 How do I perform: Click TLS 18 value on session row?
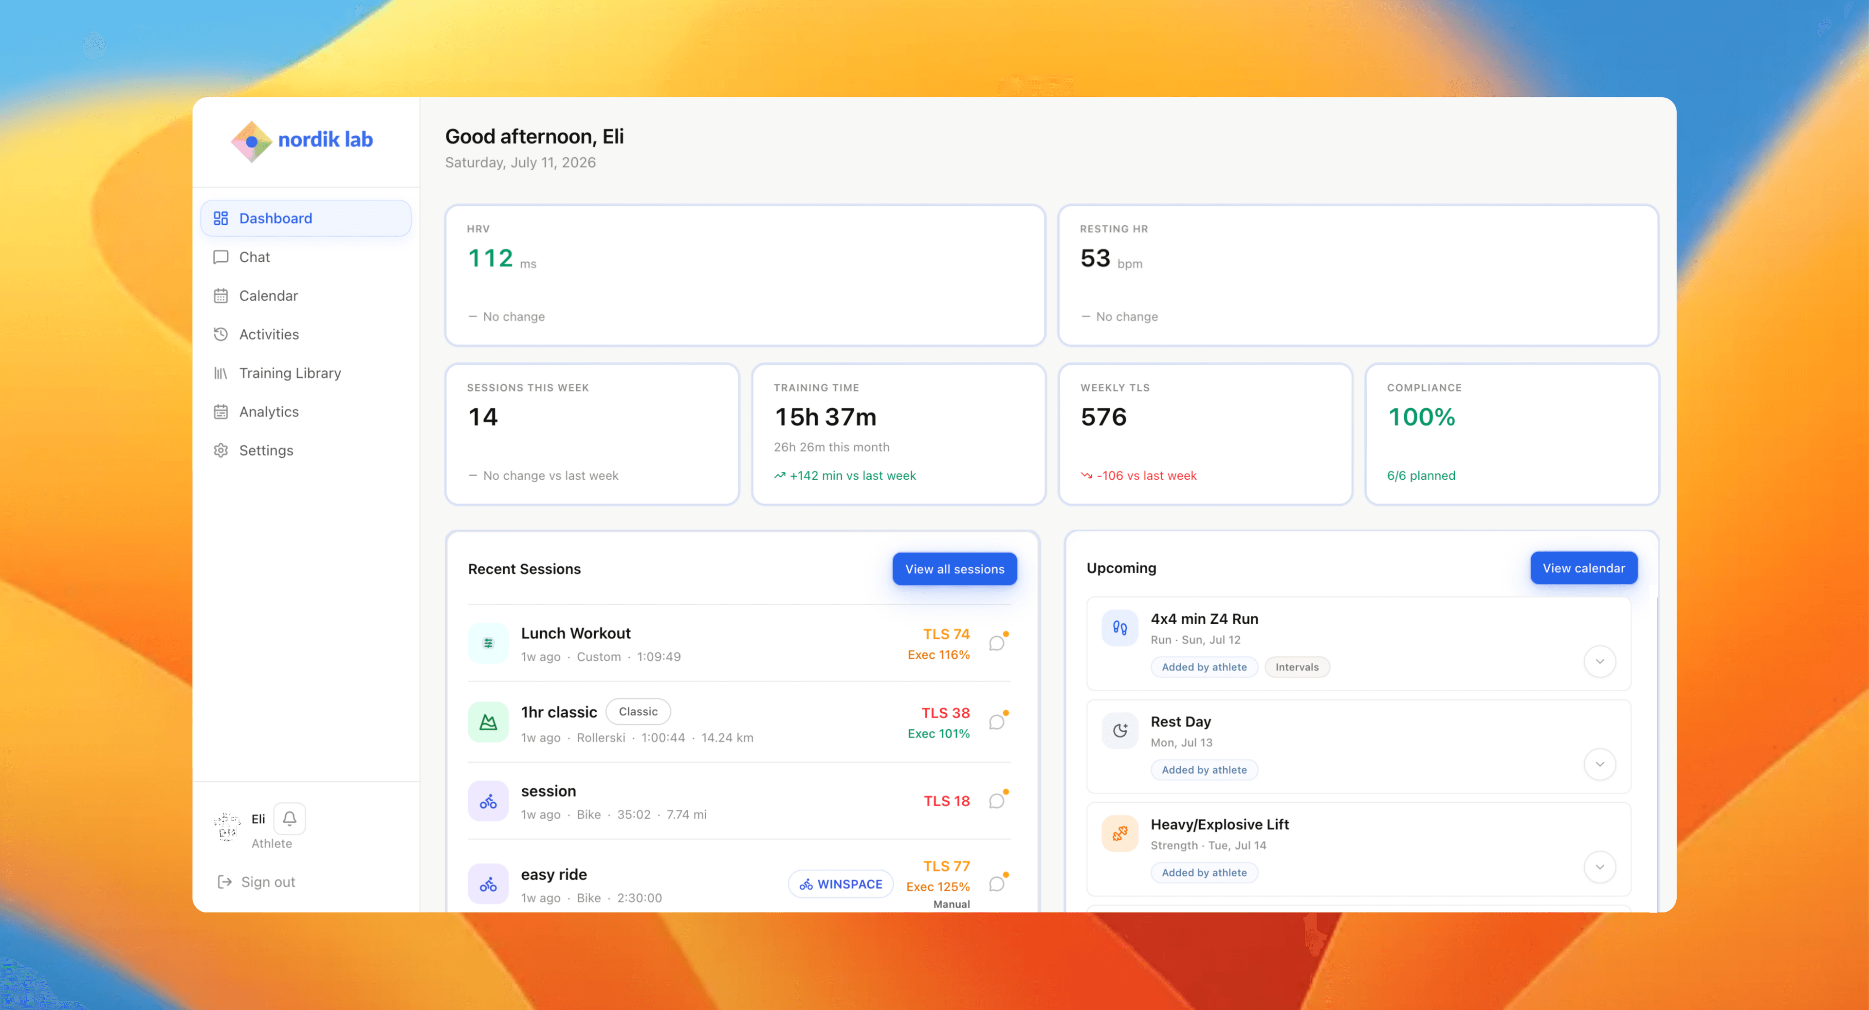coord(946,800)
